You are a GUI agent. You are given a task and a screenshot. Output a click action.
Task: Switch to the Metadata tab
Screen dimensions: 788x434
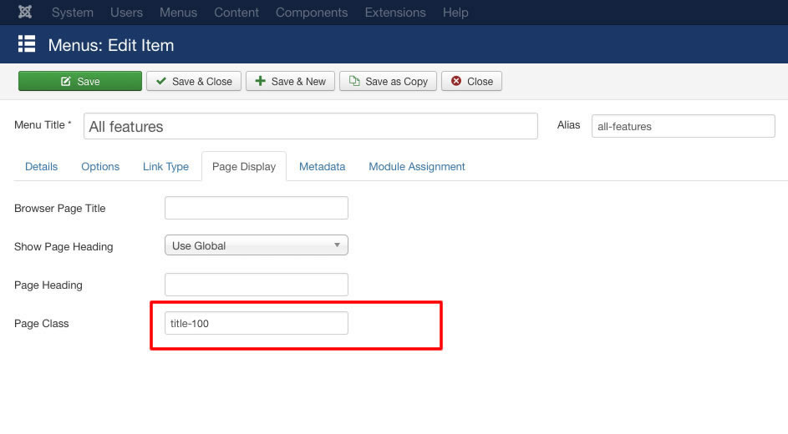322,166
